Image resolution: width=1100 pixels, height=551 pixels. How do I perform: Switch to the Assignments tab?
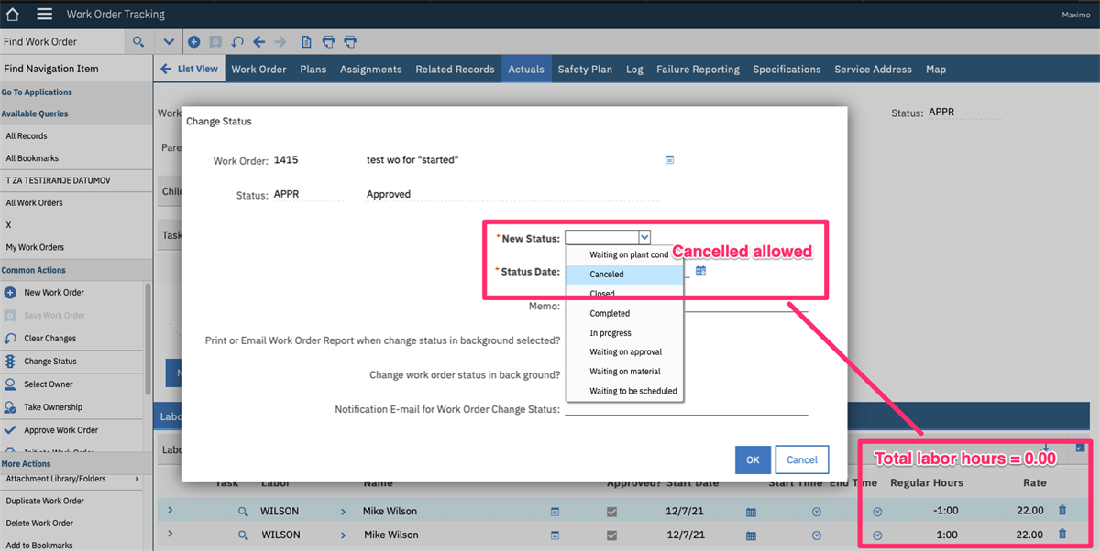(370, 70)
